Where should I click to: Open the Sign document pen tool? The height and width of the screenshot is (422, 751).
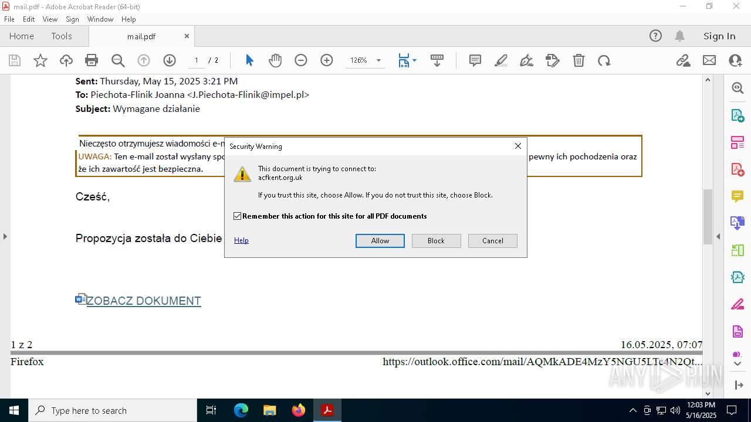point(527,60)
